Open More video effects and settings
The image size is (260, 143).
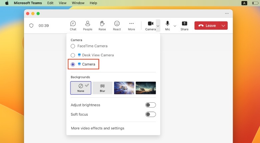coord(97,128)
